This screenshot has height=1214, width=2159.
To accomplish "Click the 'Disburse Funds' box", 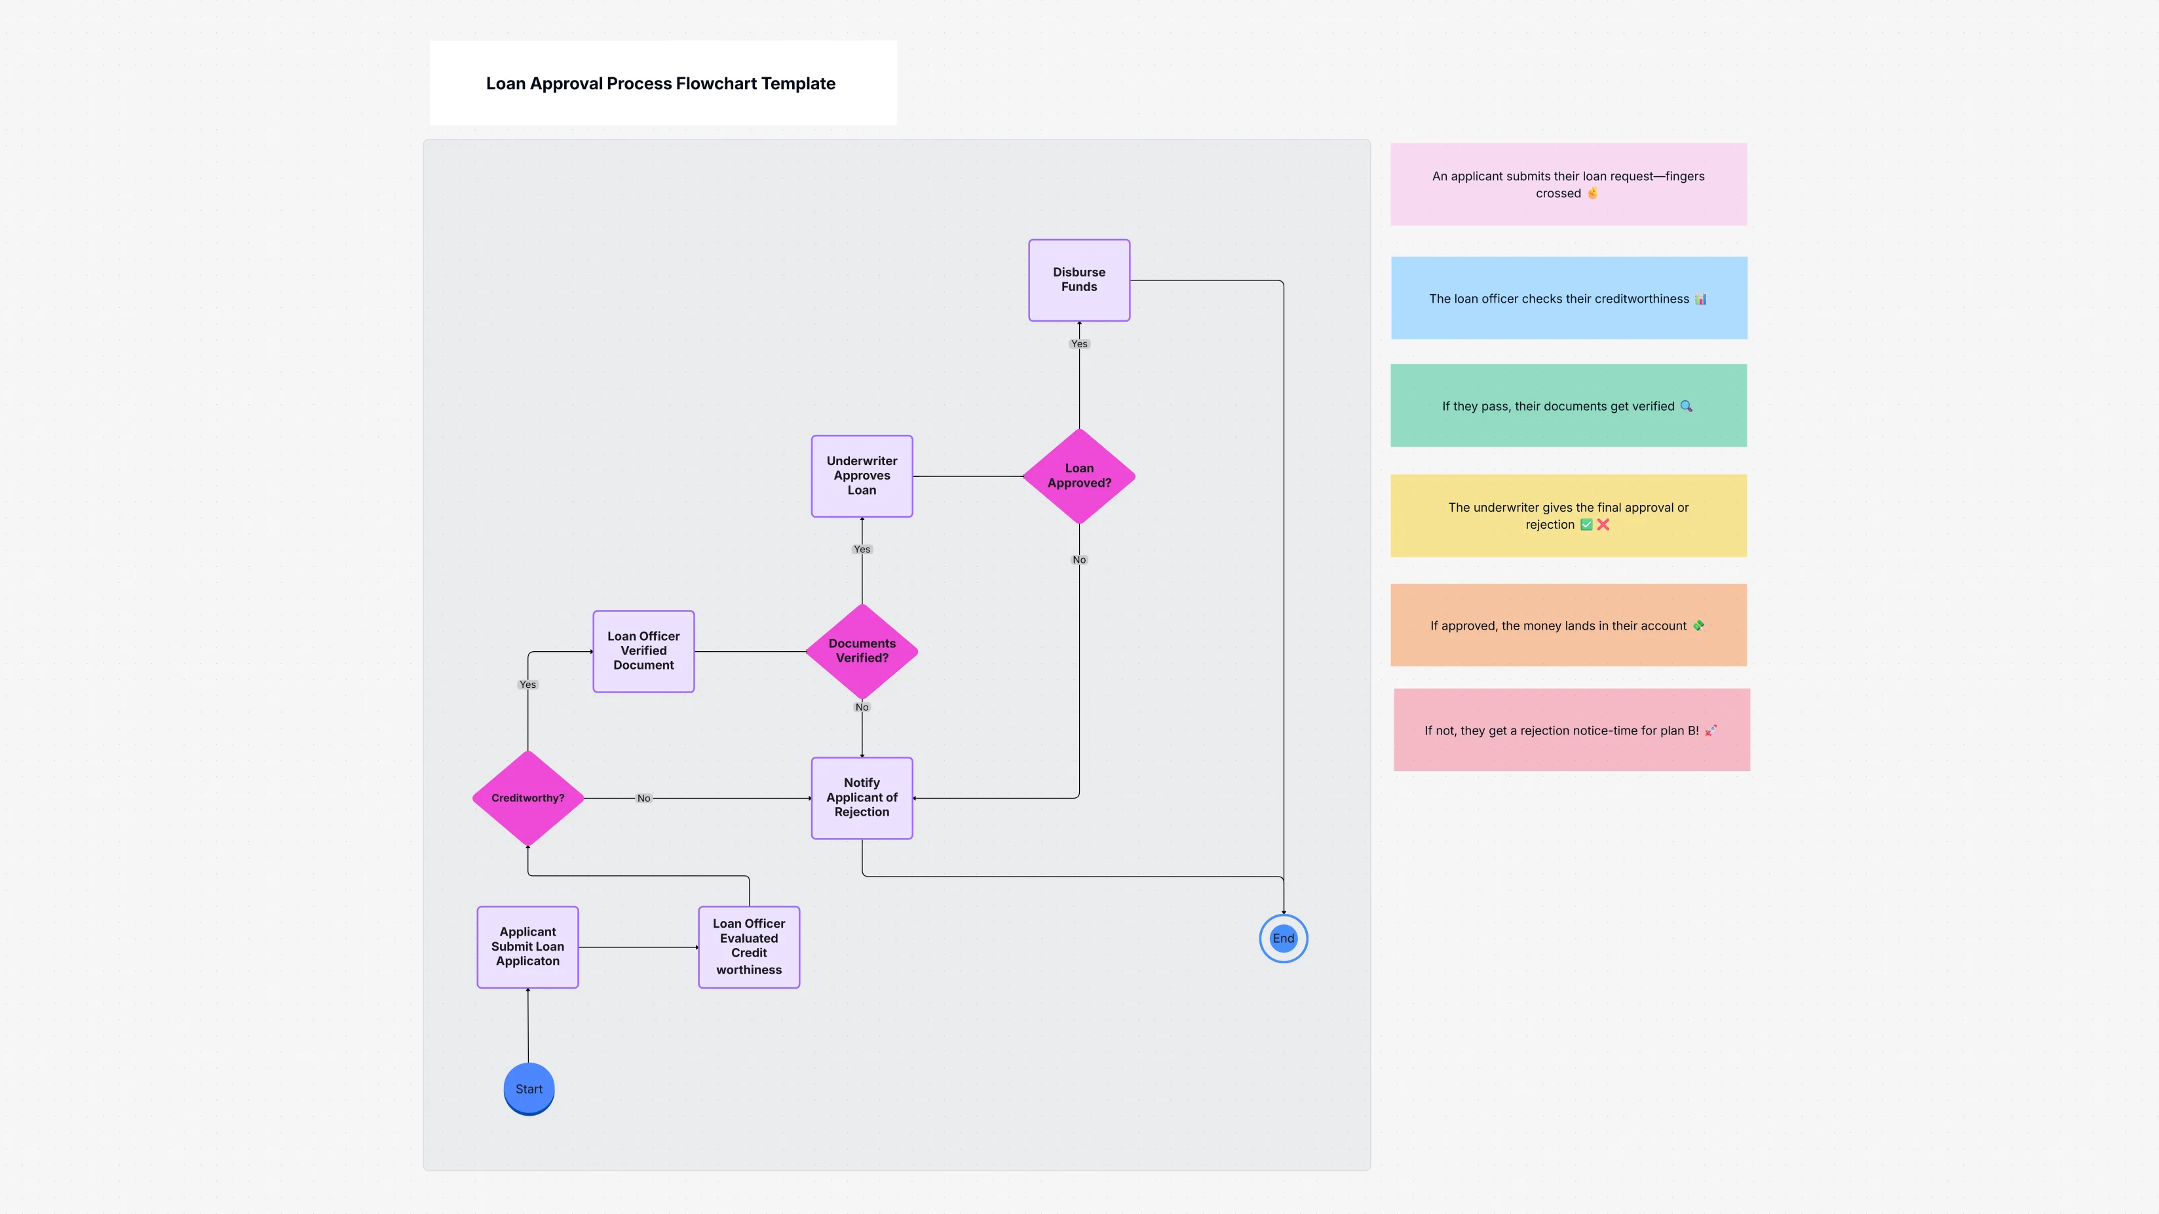I will [1079, 280].
